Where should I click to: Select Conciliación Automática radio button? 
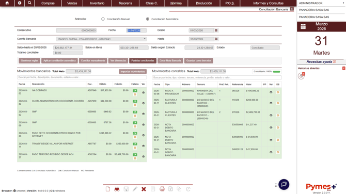point(148,19)
